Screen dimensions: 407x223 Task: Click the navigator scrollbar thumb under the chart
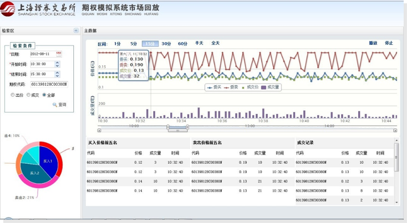click(x=178, y=131)
